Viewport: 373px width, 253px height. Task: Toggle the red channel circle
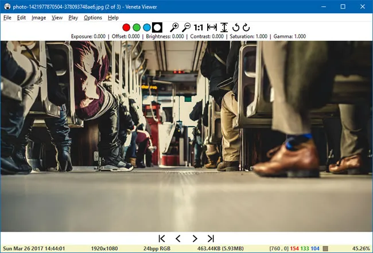click(x=126, y=28)
